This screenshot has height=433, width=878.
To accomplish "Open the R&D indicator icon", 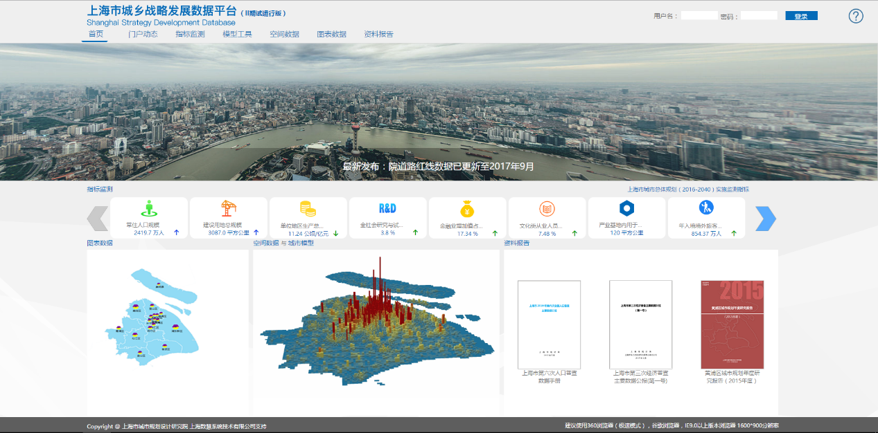I will click(387, 208).
